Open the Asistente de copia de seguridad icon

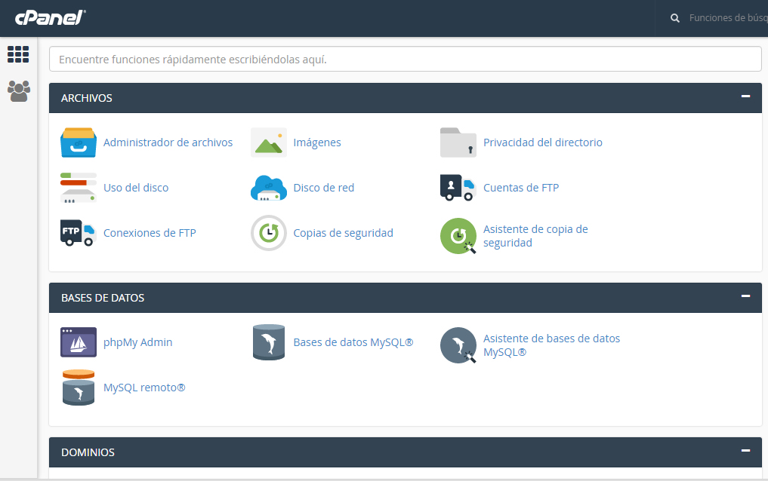[458, 236]
